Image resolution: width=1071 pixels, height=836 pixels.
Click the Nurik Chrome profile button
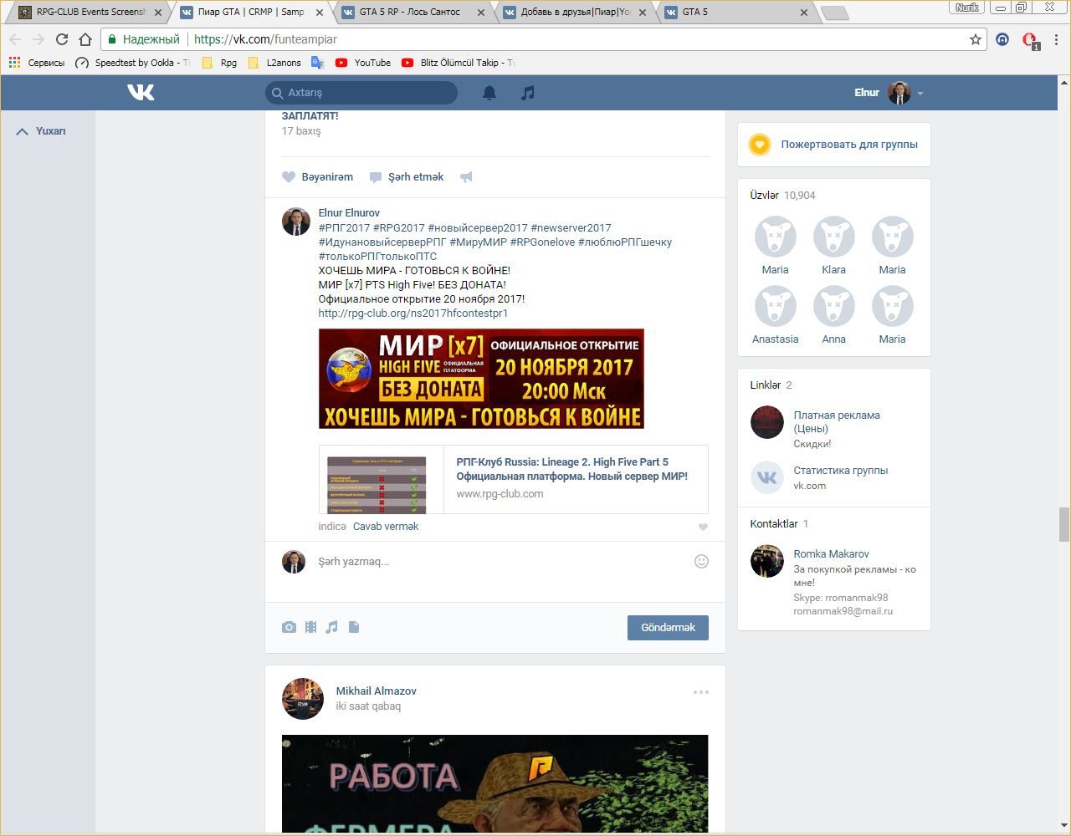(x=967, y=8)
